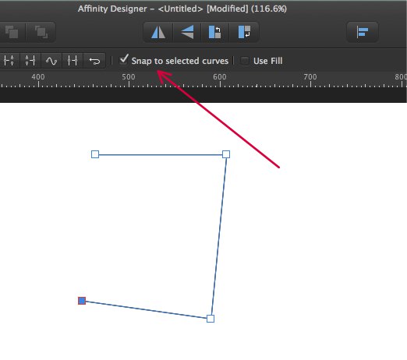Enable the Use Fill checkbox
This screenshot has height=360, width=407.
click(x=244, y=61)
